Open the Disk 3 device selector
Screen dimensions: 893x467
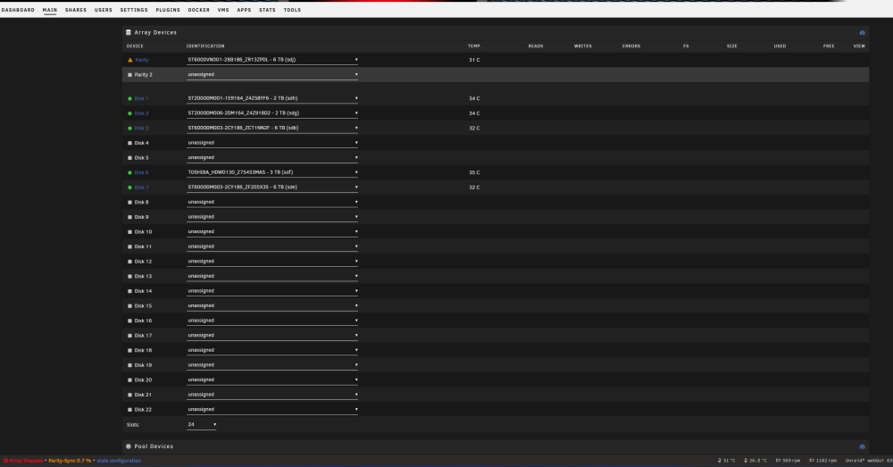pos(272,129)
